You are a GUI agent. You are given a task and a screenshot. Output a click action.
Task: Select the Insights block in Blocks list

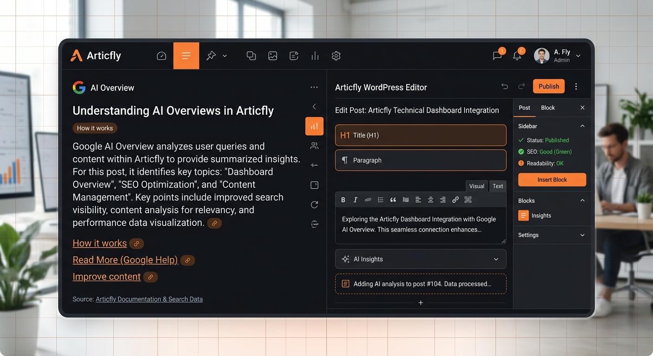coord(535,216)
